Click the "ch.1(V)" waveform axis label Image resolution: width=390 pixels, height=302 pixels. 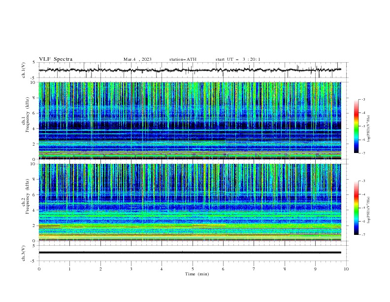pyautogui.click(x=24, y=70)
